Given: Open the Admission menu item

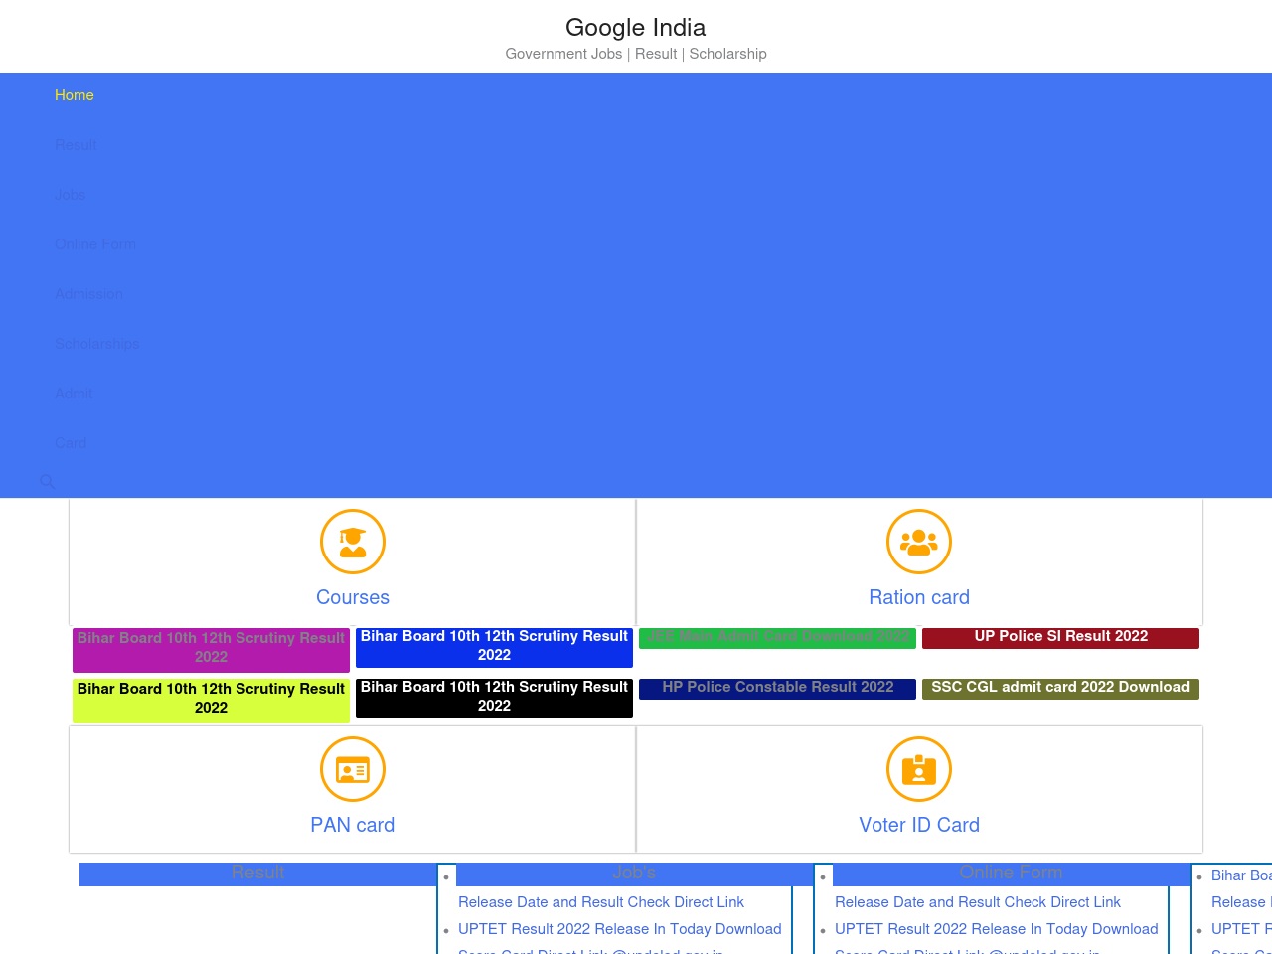Looking at the screenshot, I should tap(89, 294).
